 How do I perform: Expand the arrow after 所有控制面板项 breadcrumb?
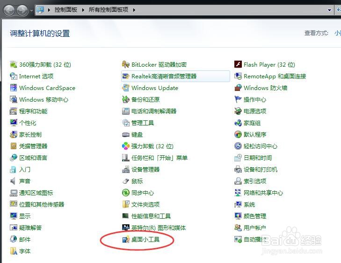point(134,10)
